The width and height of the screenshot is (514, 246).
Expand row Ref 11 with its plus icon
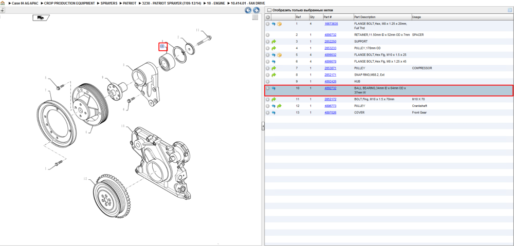coord(267,99)
